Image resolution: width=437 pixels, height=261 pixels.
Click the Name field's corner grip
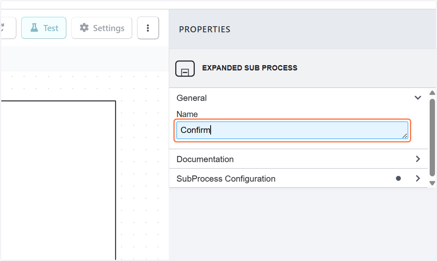pyautogui.click(x=405, y=136)
